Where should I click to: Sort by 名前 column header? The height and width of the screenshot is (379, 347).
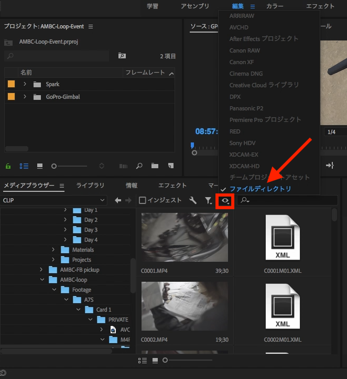(x=26, y=73)
